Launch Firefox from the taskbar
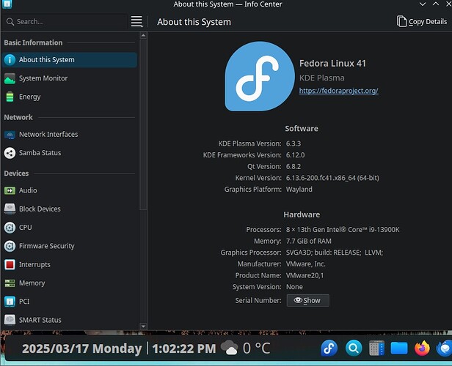 (422, 348)
